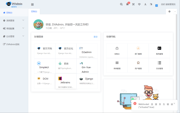Click the 早安, DVAdmin greeting text
This screenshot has width=180, height=113.
click(67, 25)
